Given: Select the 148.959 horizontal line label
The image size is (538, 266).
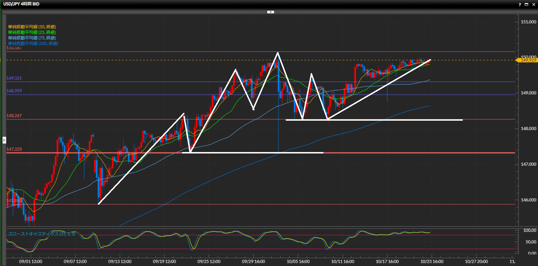Looking at the screenshot, I should tap(14, 91).
